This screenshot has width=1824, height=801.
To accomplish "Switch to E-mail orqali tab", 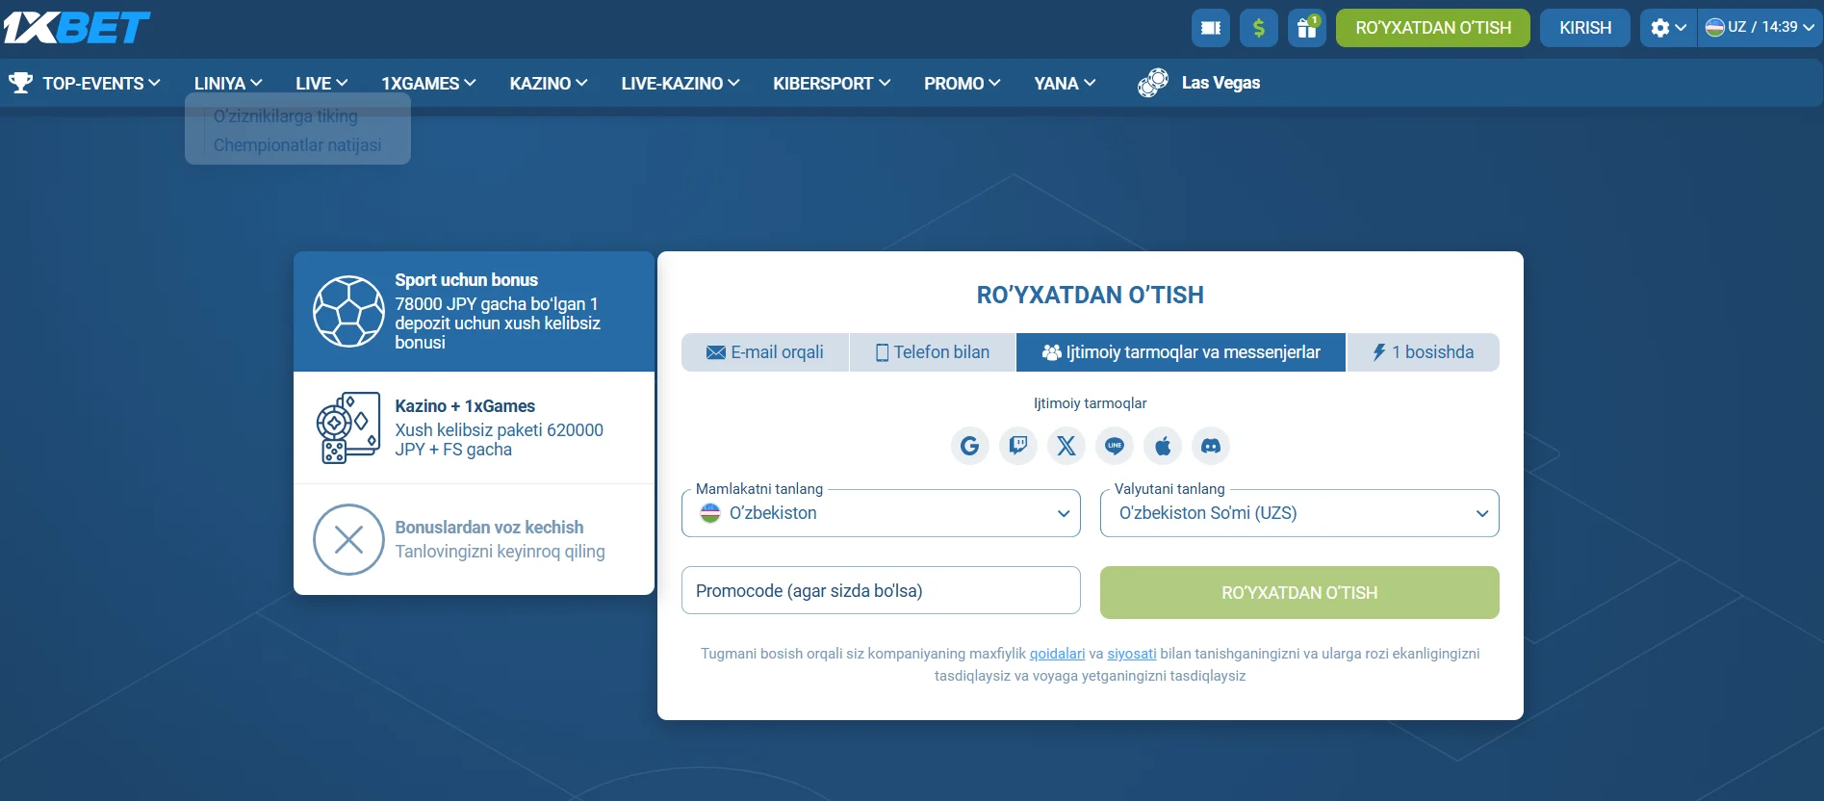I will [x=765, y=352].
